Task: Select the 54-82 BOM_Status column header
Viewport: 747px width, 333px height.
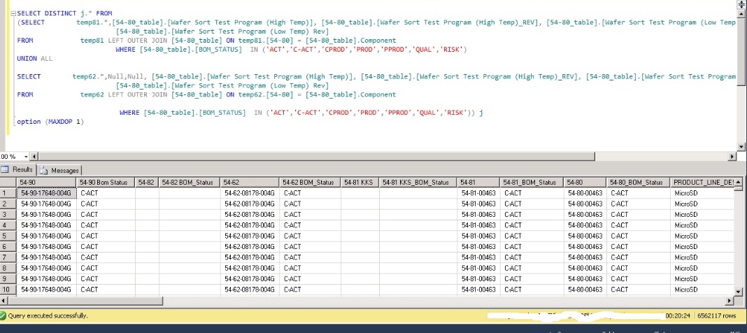Action: [190, 182]
